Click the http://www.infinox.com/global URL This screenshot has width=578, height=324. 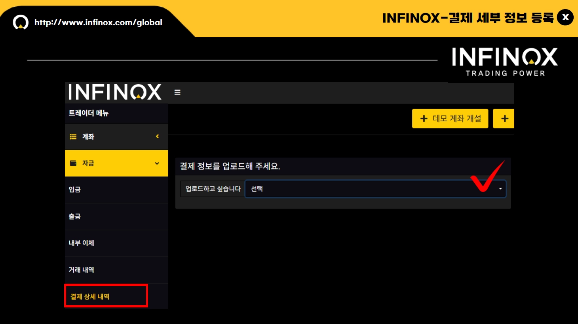(98, 23)
